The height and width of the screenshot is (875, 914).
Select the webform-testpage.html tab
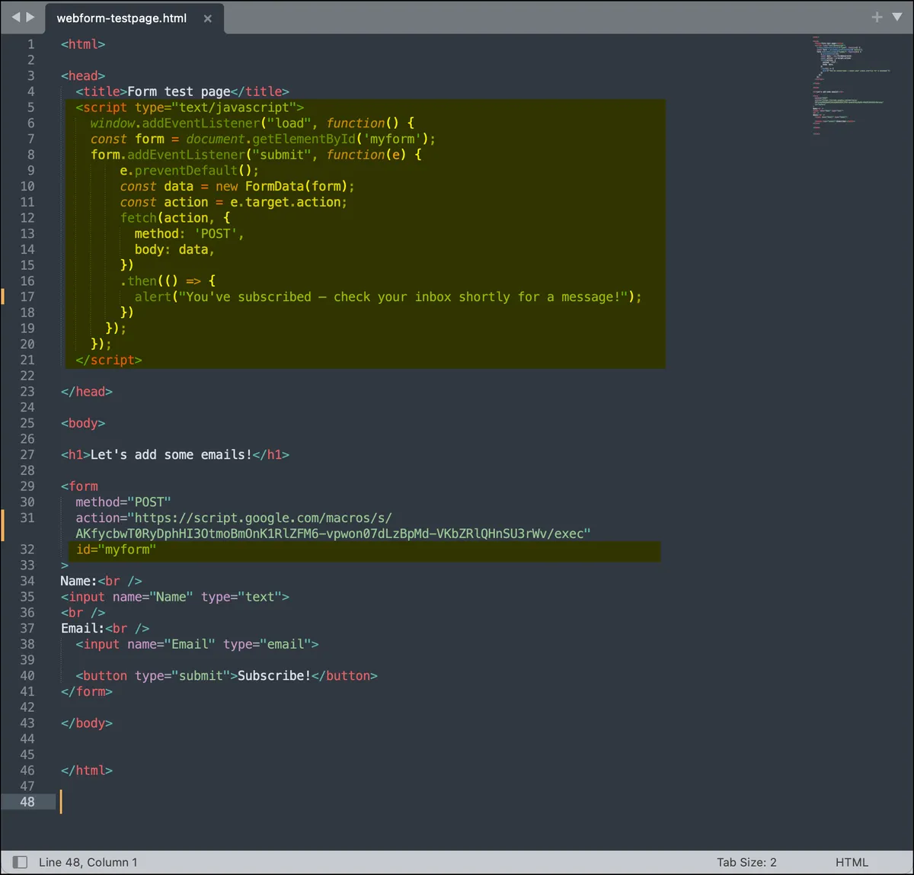click(x=122, y=18)
